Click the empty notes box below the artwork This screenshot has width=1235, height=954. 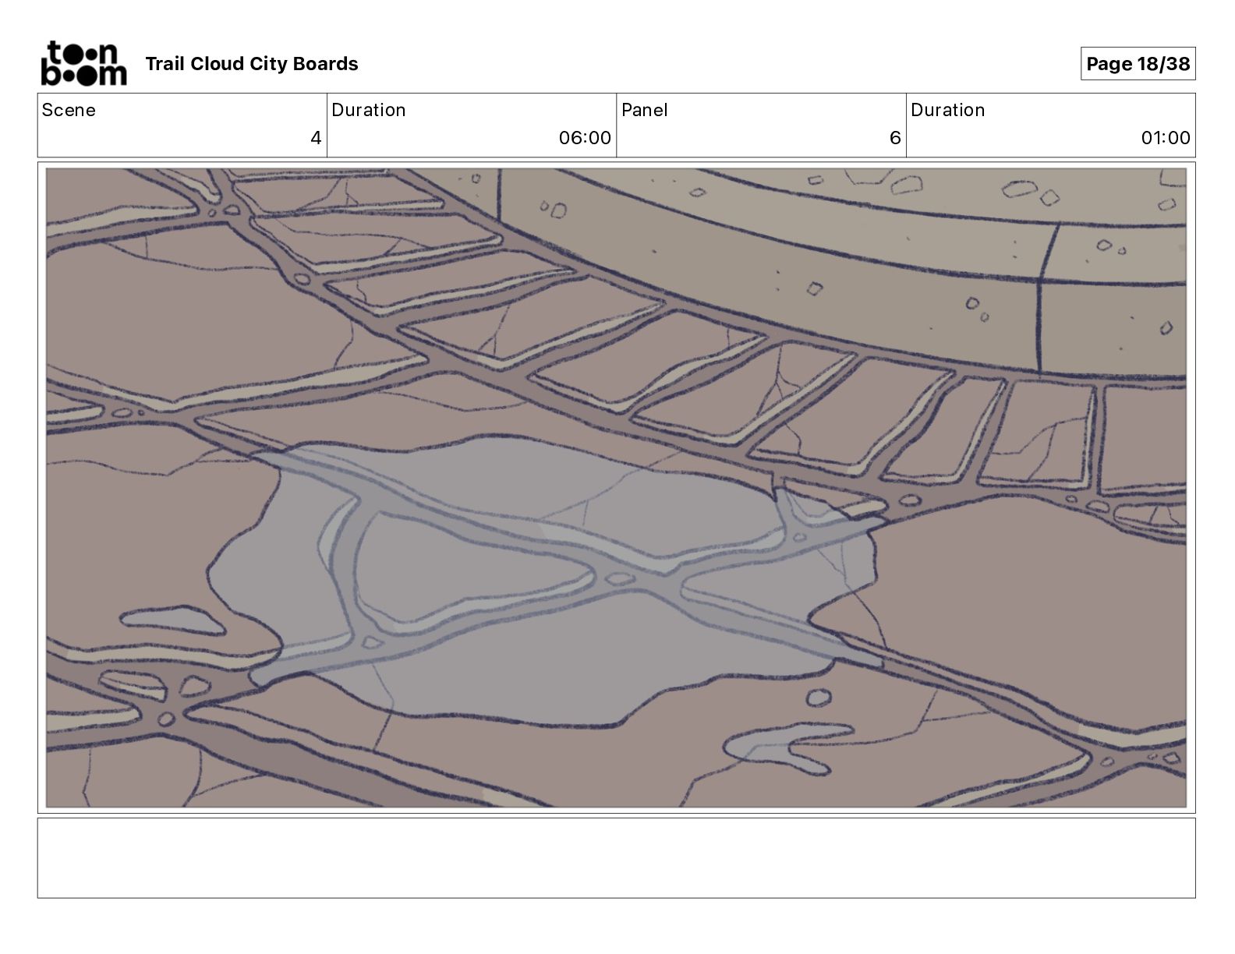point(616,858)
